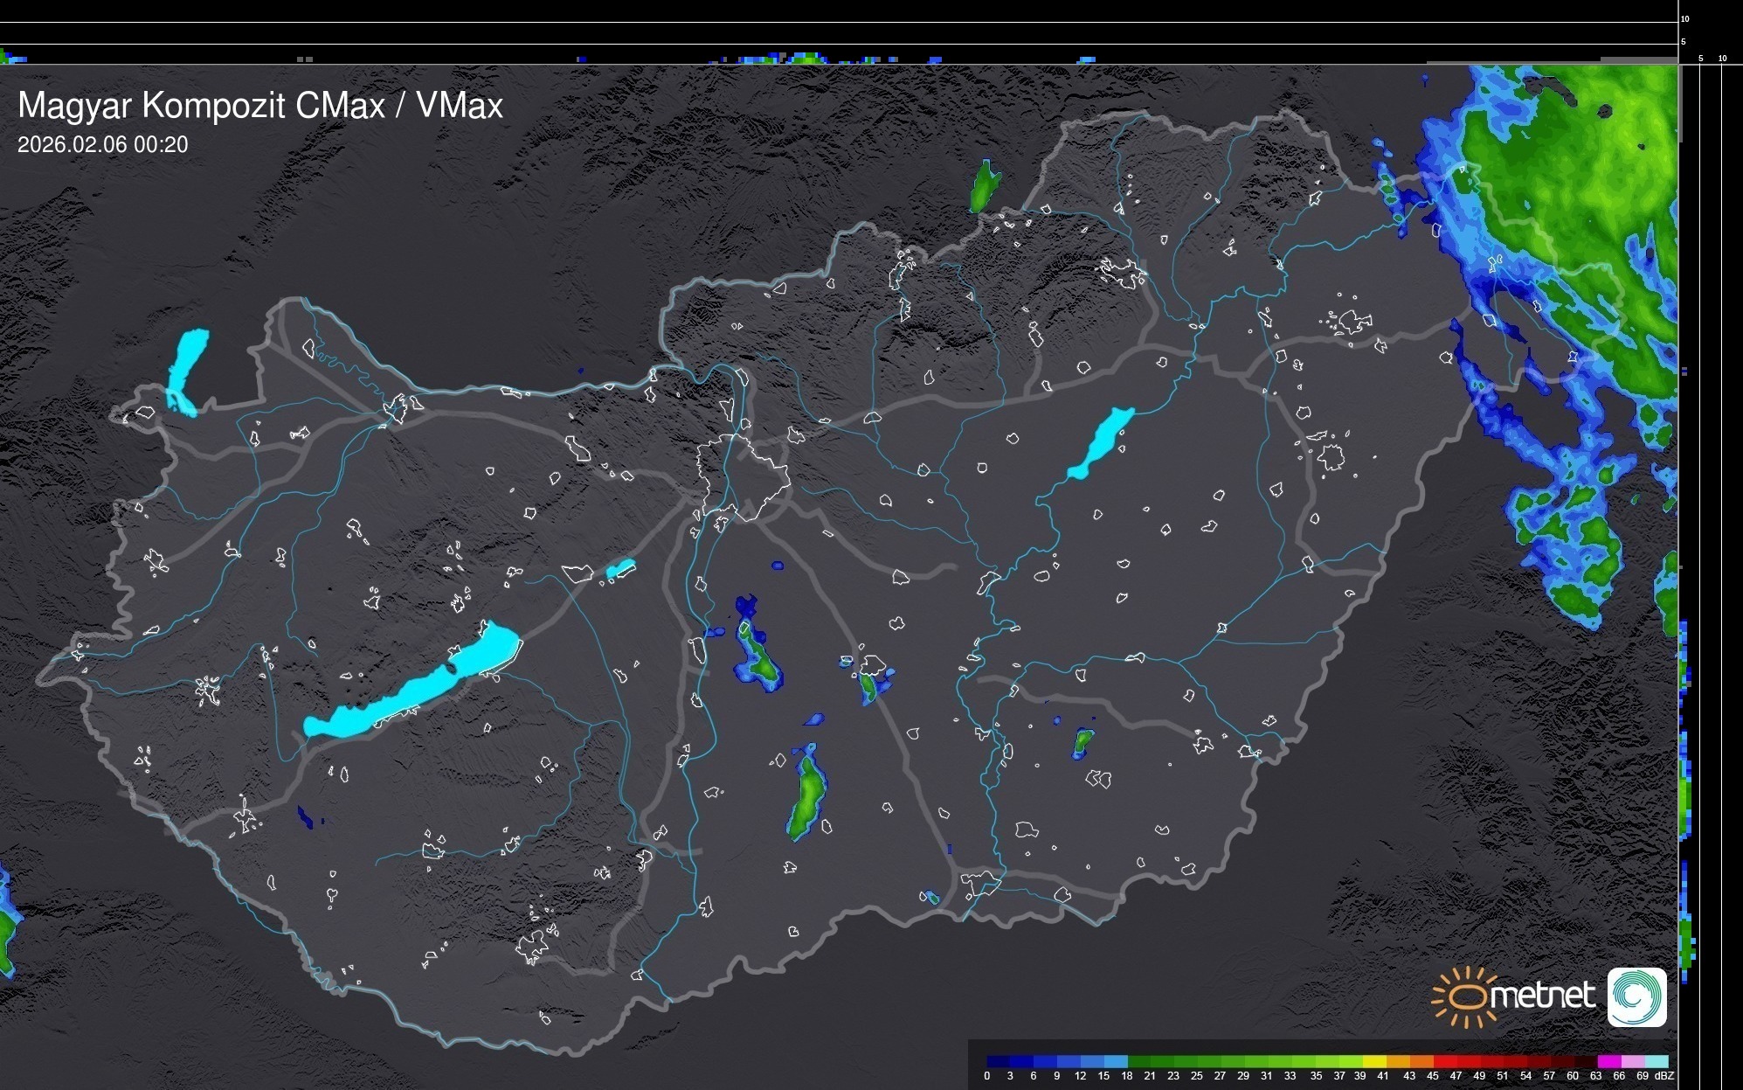Click the 10 label on the top-right height scale
Viewport: 1743px width, 1090px height.
1684,18
